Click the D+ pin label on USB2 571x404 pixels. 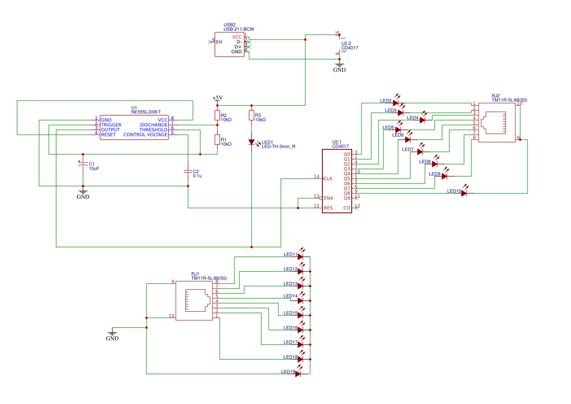pyautogui.click(x=238, y=47)
